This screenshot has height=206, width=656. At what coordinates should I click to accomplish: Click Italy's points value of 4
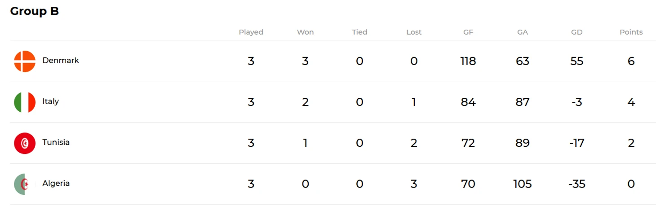click(631, 102)
